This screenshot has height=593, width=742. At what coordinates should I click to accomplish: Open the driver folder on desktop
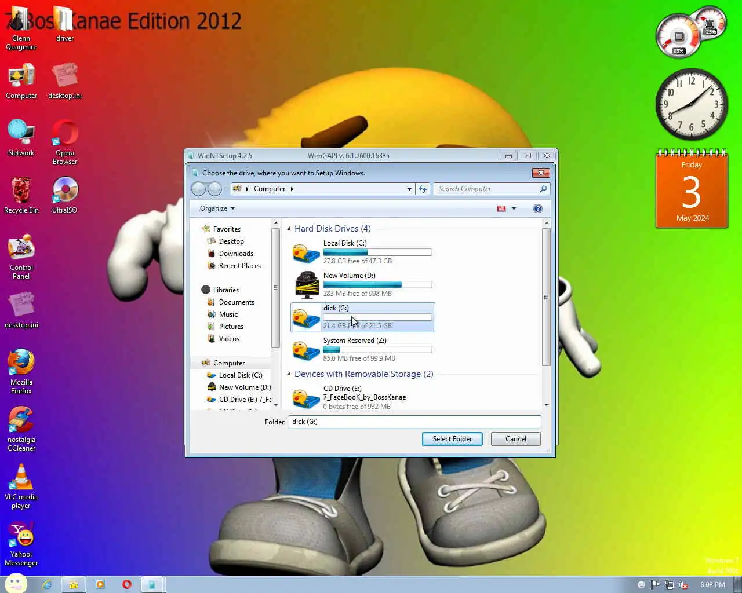tap(65, 24)
